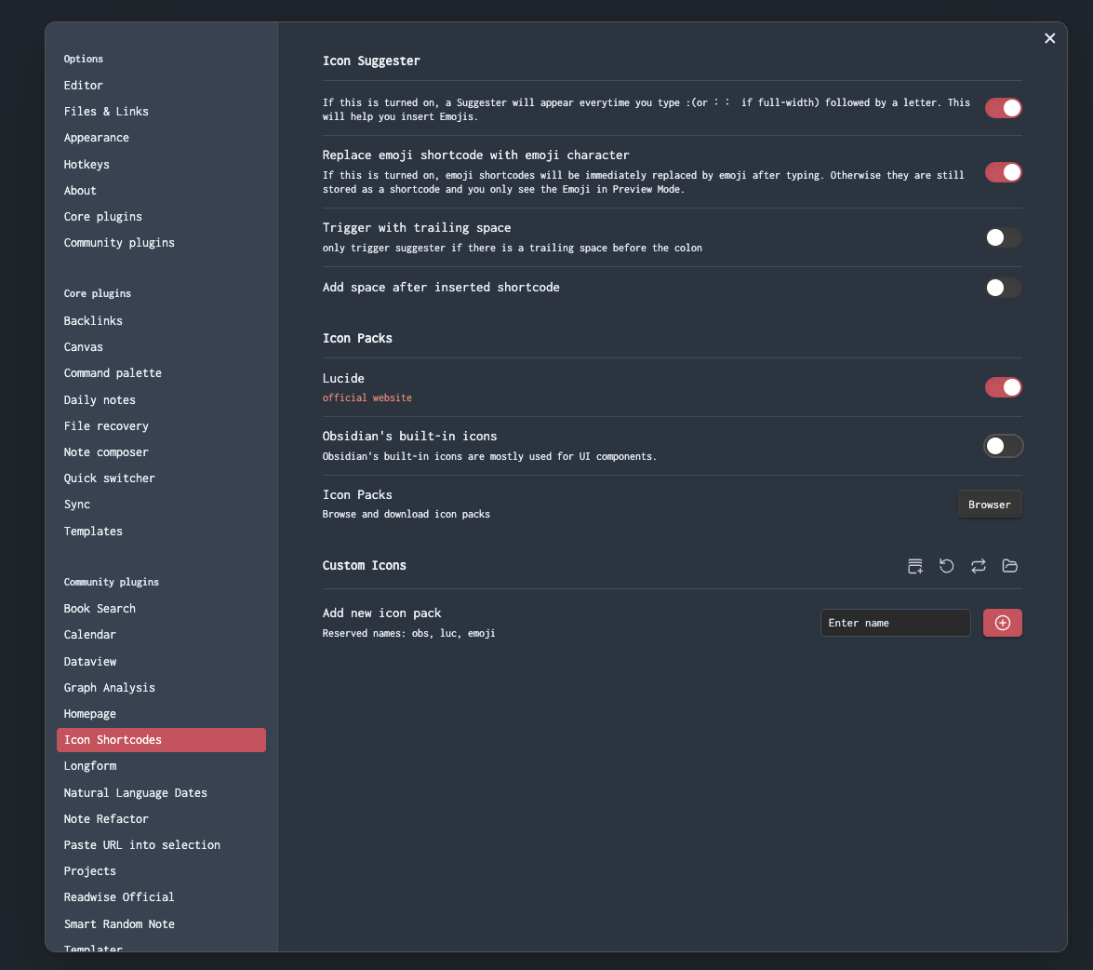This screenshot has height=970, width=1093.
Task: Disable the Lucide icon pack
Action: (1003, 387)
